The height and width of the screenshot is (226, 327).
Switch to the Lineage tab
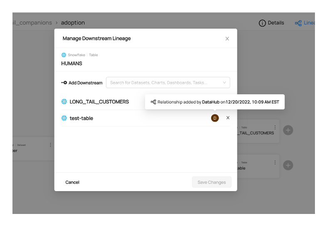pos(305,23)
